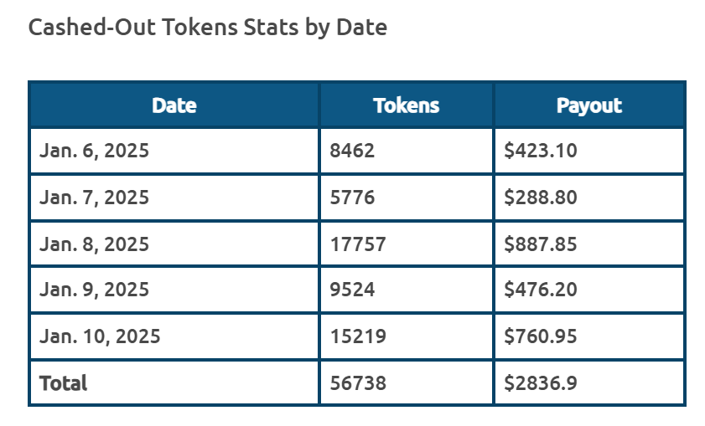Select the Jan. 9, 2025 date cell
Viewport: 705px width, 426px height.
174,290
